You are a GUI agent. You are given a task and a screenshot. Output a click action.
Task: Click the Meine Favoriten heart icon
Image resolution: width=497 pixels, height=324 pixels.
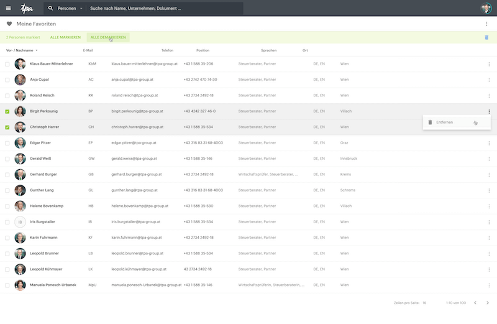9,24
